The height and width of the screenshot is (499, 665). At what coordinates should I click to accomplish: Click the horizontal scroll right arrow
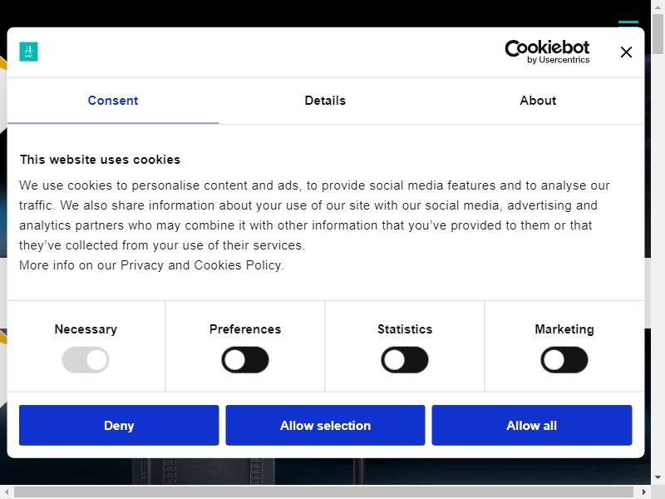pos(643,492)
